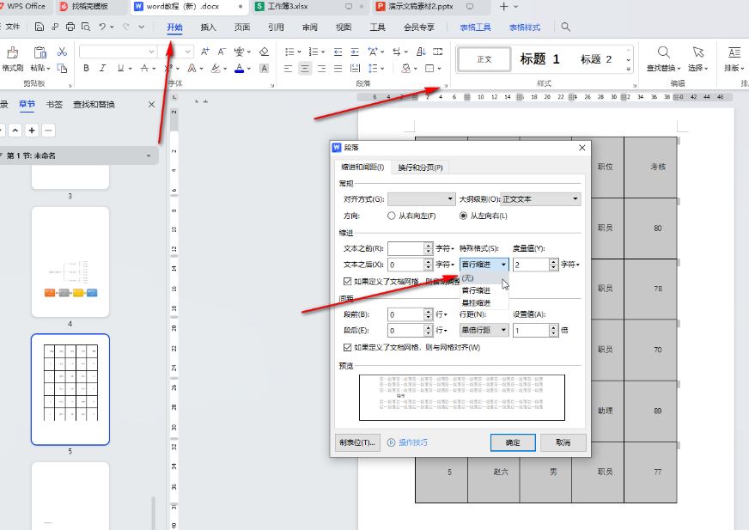749x530 pixels.
Task: Click the 取消 button
Action: point(563,442)
